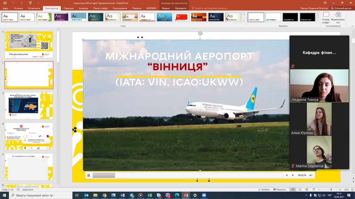This screenshot has width=355, height=199.
Task: Open the Animations ribbon tab
Action: [83, 8]
